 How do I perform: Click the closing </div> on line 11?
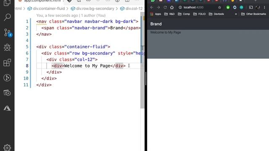[x=44, y=85]
